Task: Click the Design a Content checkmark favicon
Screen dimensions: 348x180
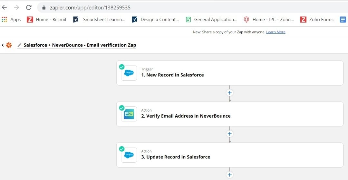Action: pyautogui.click(x=134, y=20)
